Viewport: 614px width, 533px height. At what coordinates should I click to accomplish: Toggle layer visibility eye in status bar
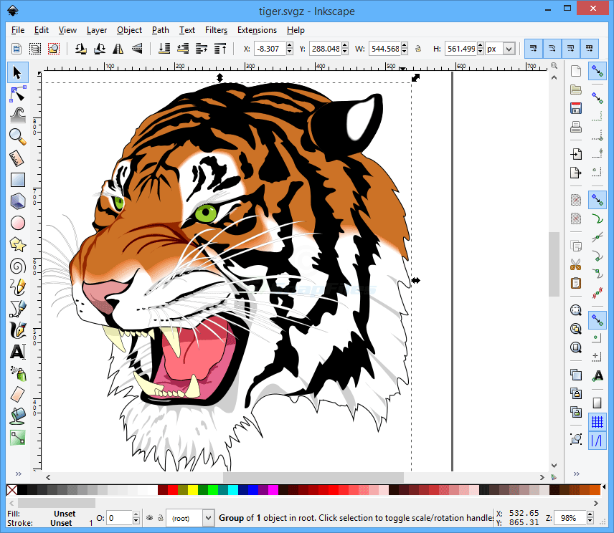[x=149, y=517]
